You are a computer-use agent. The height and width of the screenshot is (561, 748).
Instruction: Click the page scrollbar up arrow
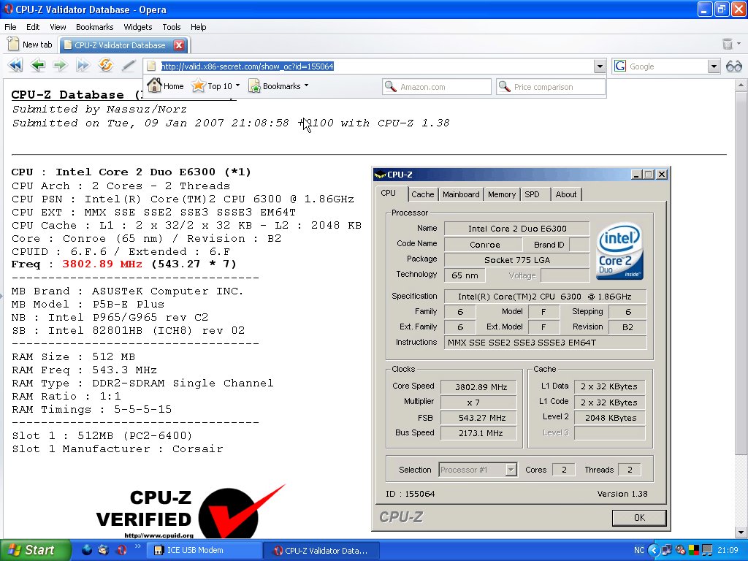(x=741, y=85)
